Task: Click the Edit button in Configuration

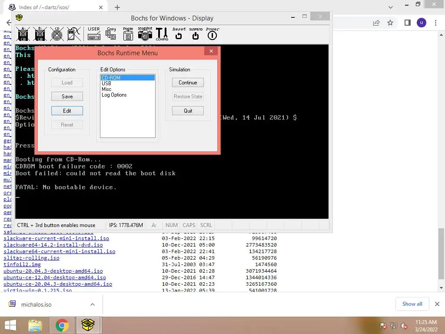Action: coord(67,110)
